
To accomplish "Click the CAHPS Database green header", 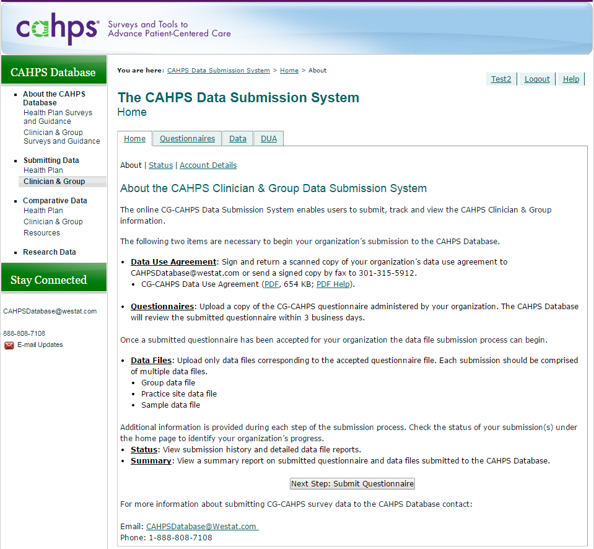I will 54,70.
